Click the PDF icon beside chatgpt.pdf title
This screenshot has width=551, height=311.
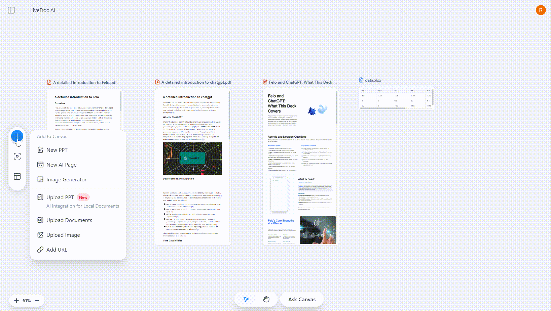(x=157, y=82)
